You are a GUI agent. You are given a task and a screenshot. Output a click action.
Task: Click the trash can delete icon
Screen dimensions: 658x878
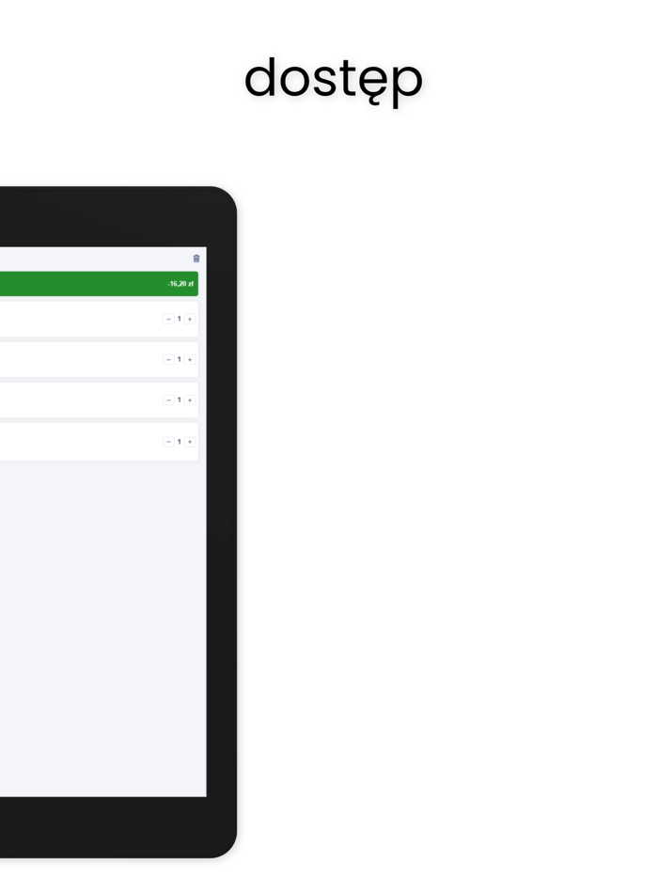(x=196, y=259)
